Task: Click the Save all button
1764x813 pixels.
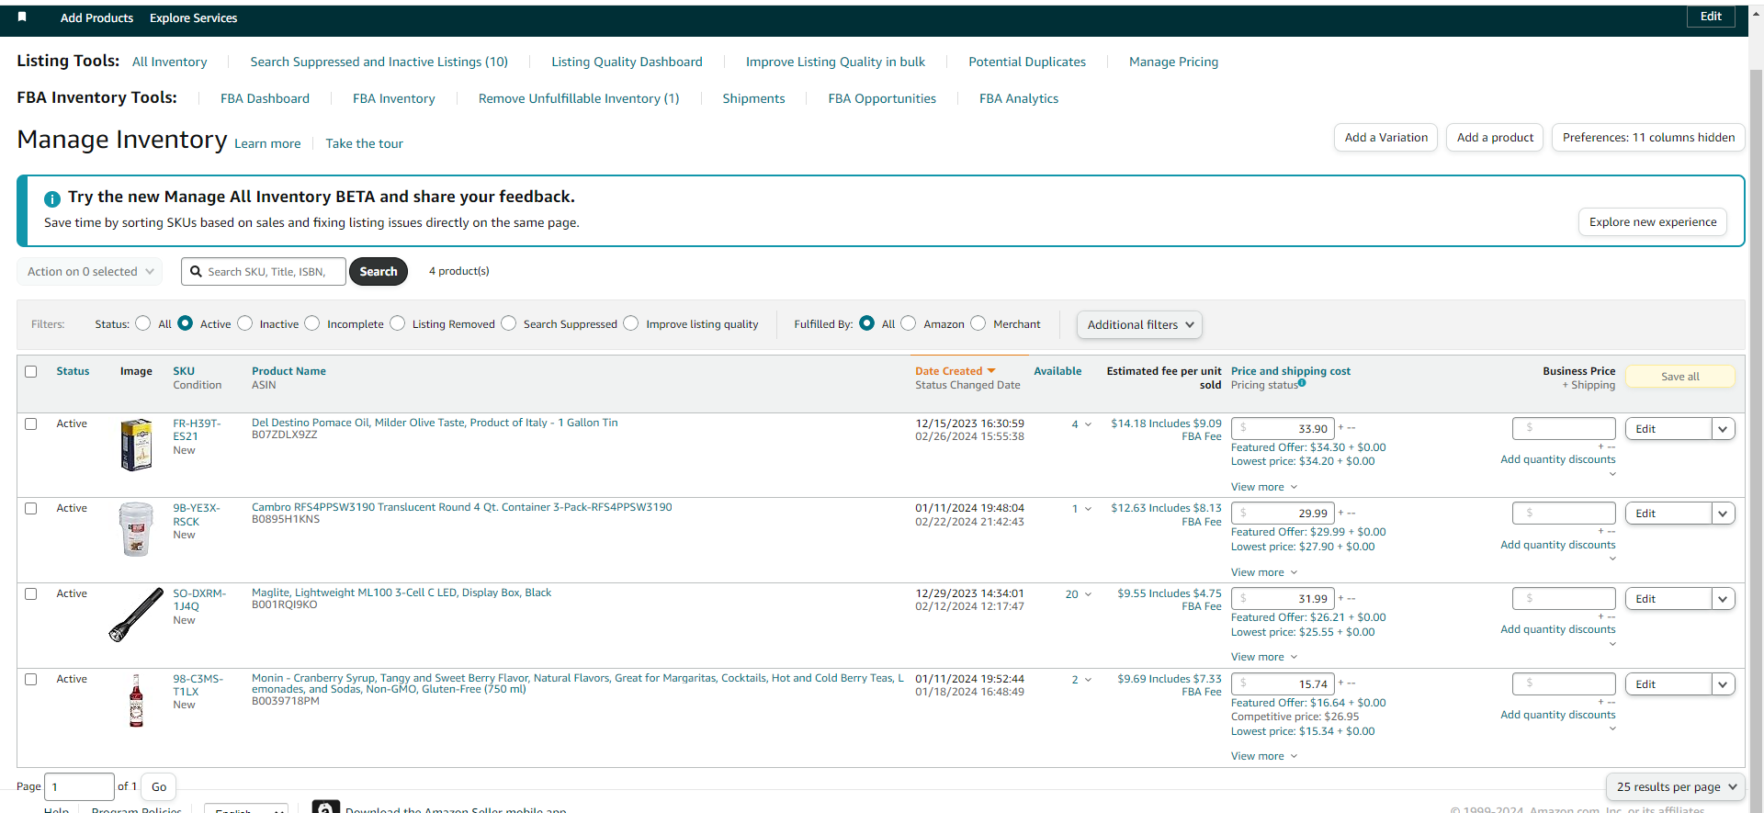Action: coord(1680,377)
